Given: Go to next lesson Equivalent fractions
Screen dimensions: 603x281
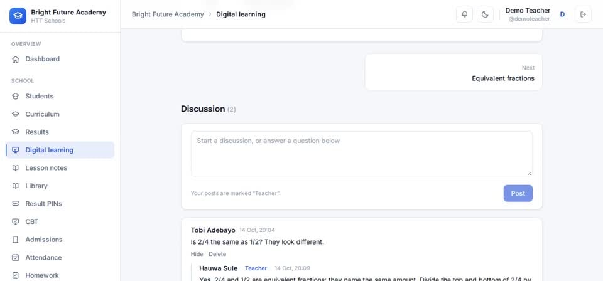Looking at the screenshot, I should pyautogui.click(x=454, y=73).
